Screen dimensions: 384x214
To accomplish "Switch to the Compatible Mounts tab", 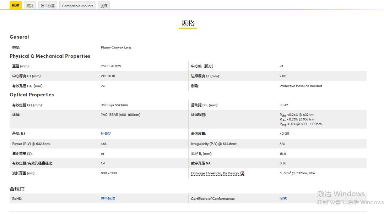I will coord(77,5).
